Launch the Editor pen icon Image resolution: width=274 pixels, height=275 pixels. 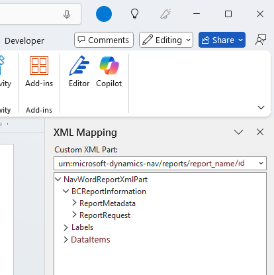coord(79,66)
